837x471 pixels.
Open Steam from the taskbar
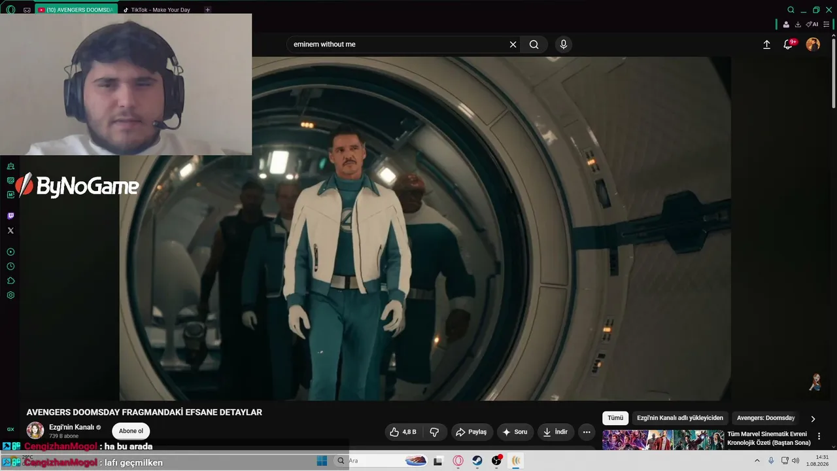477,461
